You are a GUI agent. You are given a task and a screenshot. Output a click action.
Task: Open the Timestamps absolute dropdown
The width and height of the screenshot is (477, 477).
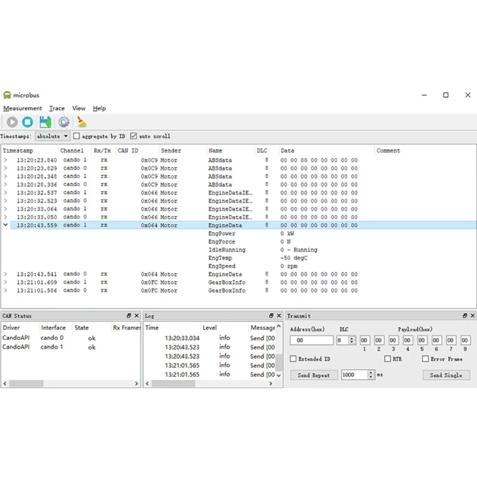52,137
